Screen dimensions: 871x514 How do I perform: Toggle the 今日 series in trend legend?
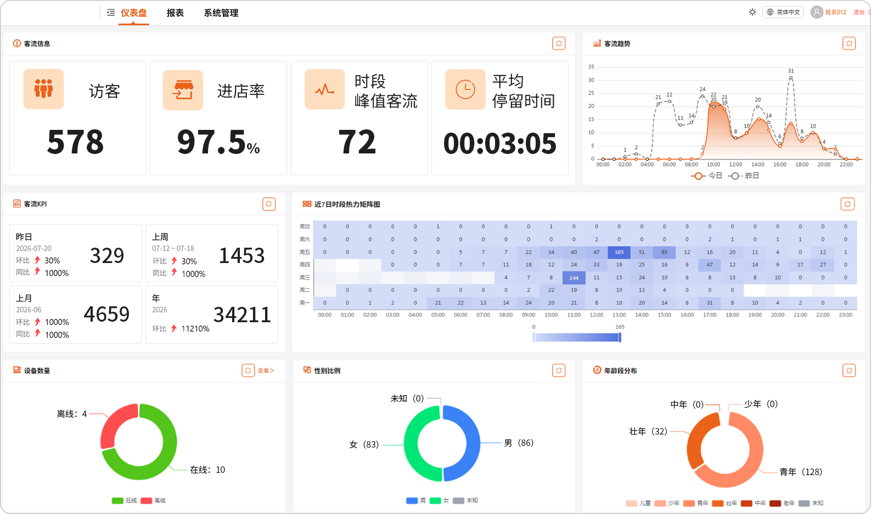[706, 176]
